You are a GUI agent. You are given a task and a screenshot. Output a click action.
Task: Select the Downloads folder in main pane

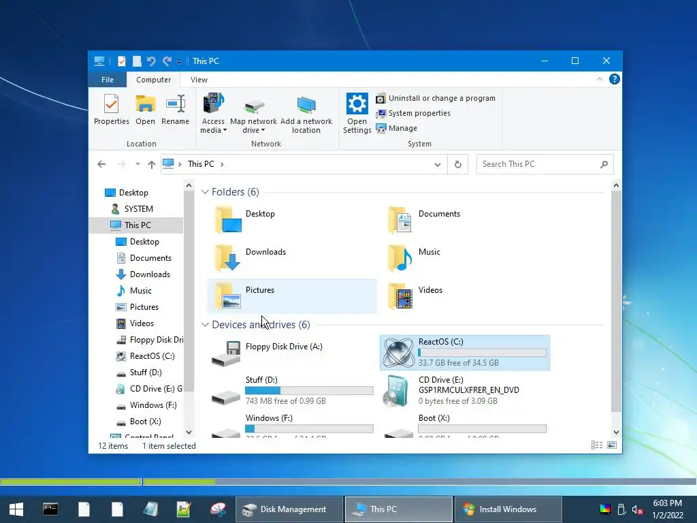click(x=292, y=258)
